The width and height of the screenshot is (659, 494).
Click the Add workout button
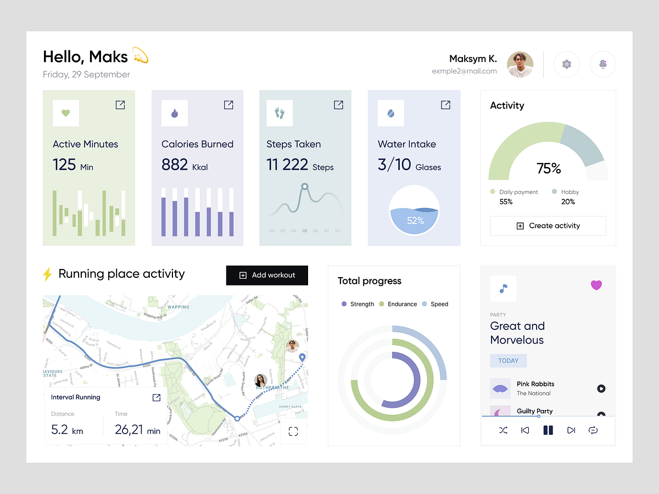tap(267, 275)
